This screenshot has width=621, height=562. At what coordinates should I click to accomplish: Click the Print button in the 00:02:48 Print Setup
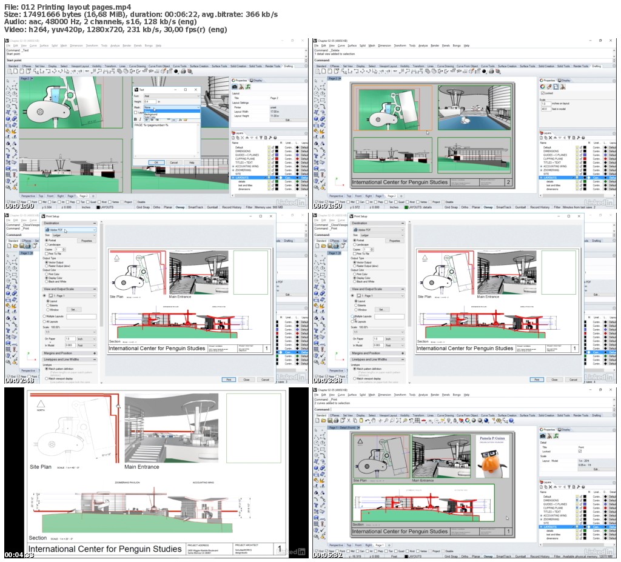coord(229,380)
